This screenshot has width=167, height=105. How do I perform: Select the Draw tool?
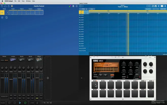click(x=81, y=12)
